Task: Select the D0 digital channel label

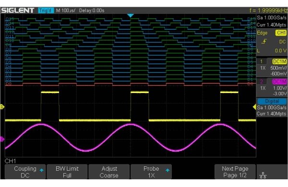Action: (x=9, y=84)
